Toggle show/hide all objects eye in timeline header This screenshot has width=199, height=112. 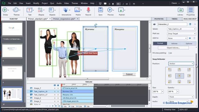[x=55, y=85]
